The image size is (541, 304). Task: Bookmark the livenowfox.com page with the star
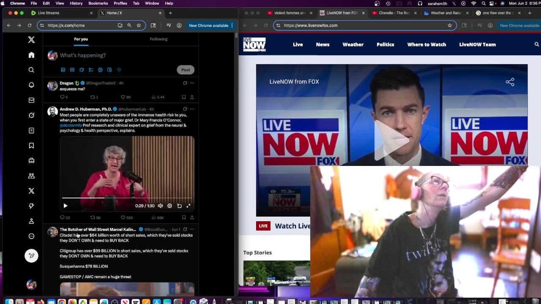(x=450, y=25)
